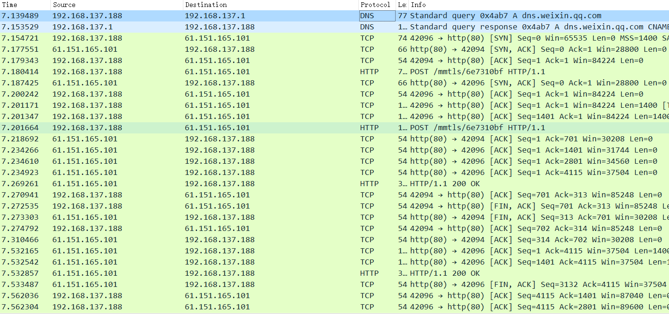
Task: Select client FIN, ACK packet at 7.272535
Action: click(x=334, y=206)
